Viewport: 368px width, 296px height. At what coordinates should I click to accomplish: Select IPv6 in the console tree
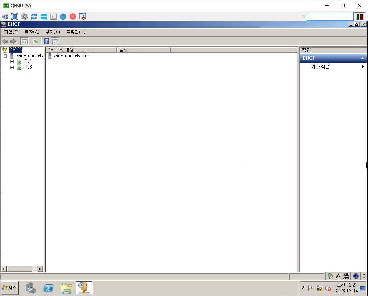(28, 67)
